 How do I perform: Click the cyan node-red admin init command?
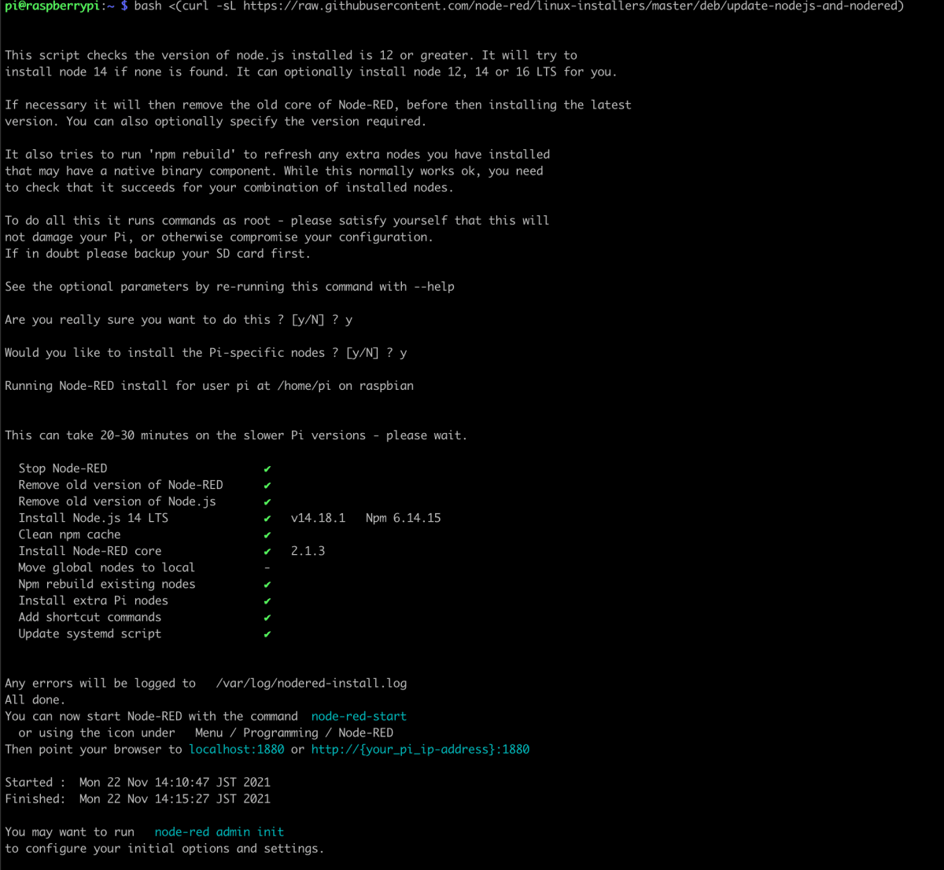click(x=219, y=831)
